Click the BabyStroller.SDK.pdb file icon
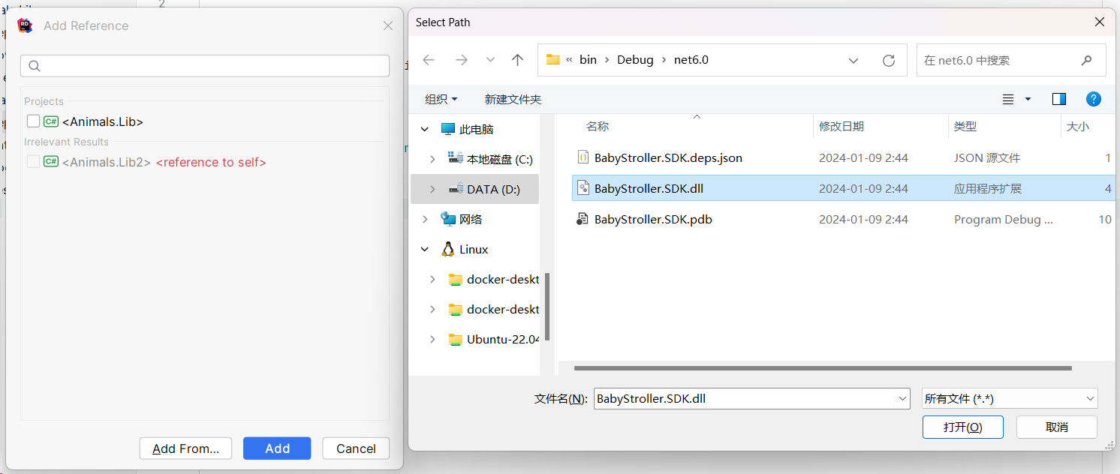 click(x=583, y=219)
